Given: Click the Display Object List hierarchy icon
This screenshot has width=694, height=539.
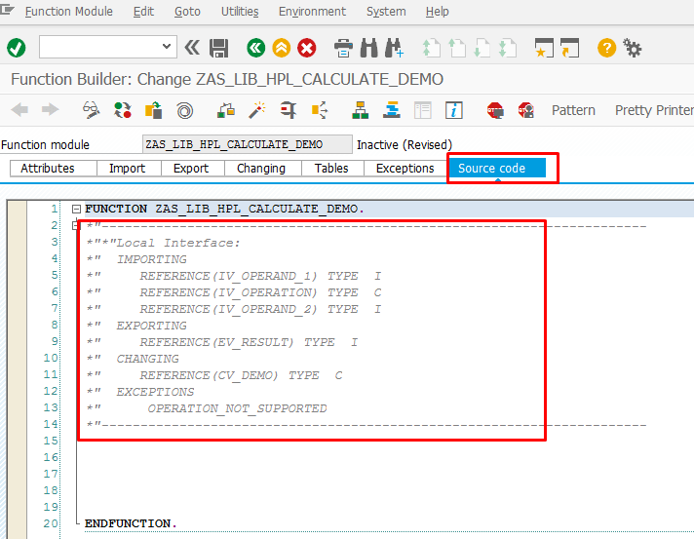Looking at the screenshot, I should pos(361,110).
